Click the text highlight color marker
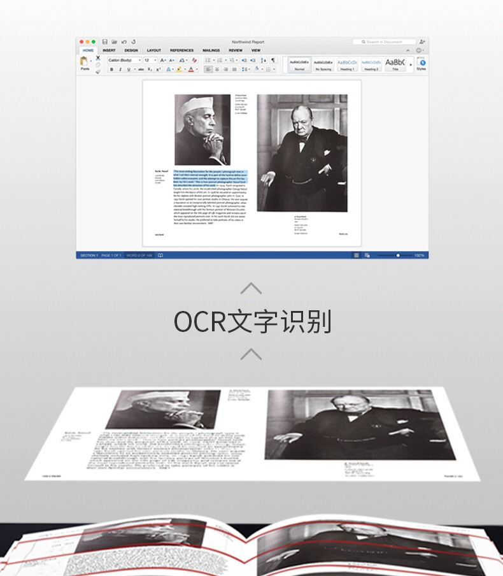 179,69
